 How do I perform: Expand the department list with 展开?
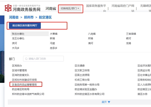[x=106, y=102]
